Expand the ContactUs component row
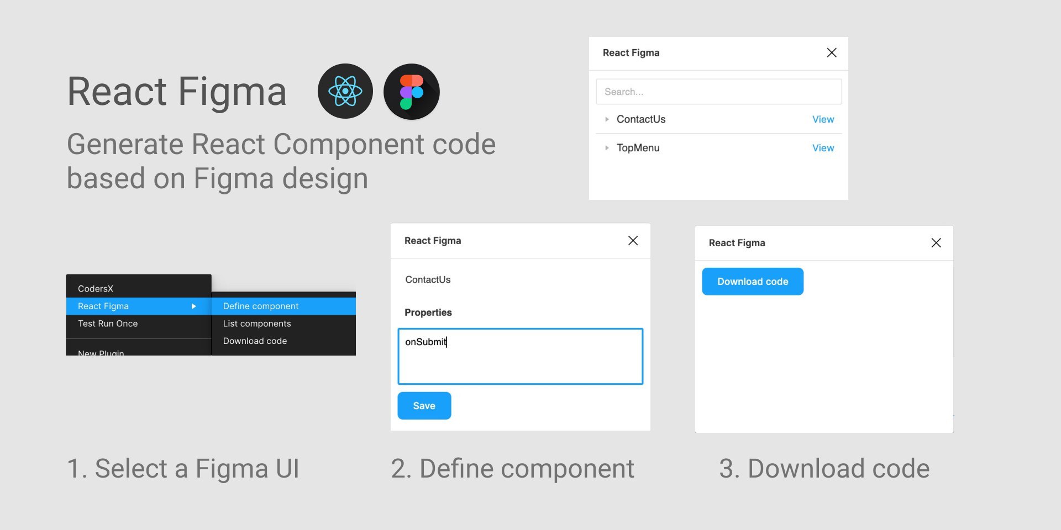Screen dimensions: 1061x530 (x=607, y=119)
